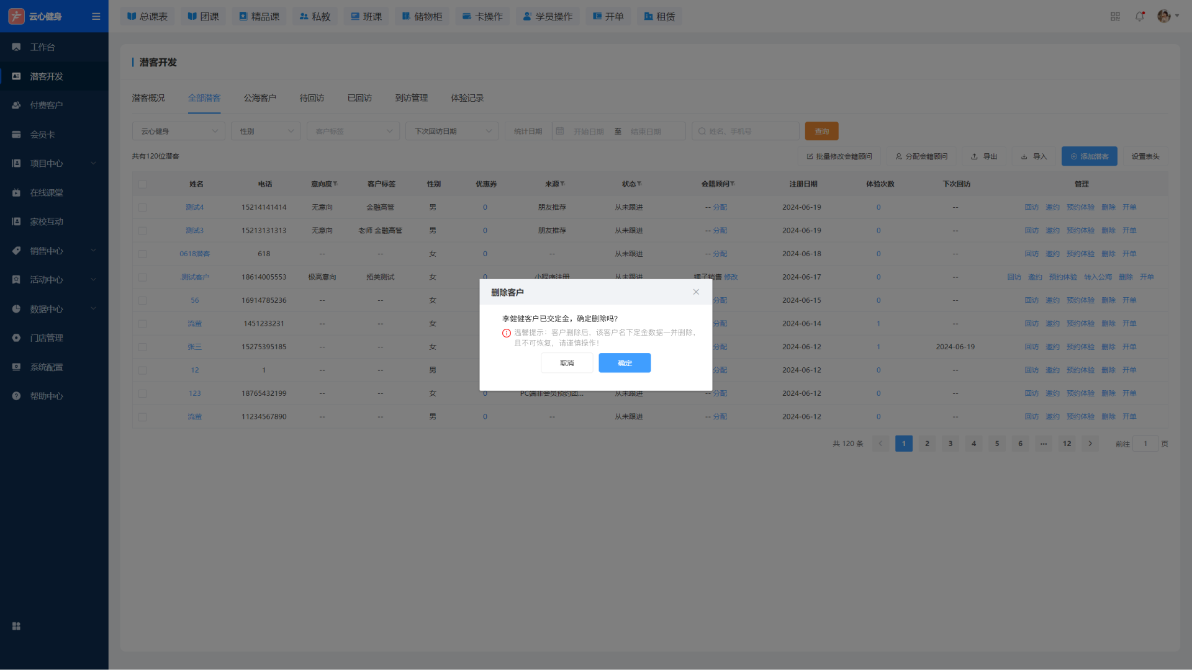Click 取消 to cancel deletion

[567, 364]
